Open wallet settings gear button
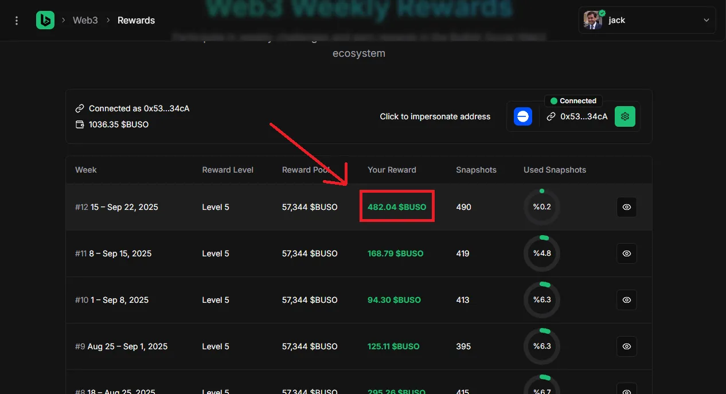 [x=625, y=116]
